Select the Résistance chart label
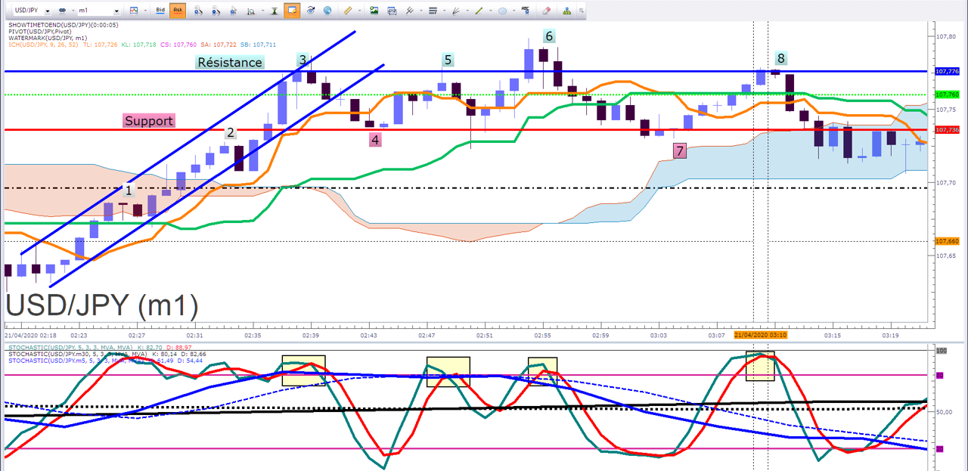The height and width of the screenshot is (471, 968). point(229,63)
